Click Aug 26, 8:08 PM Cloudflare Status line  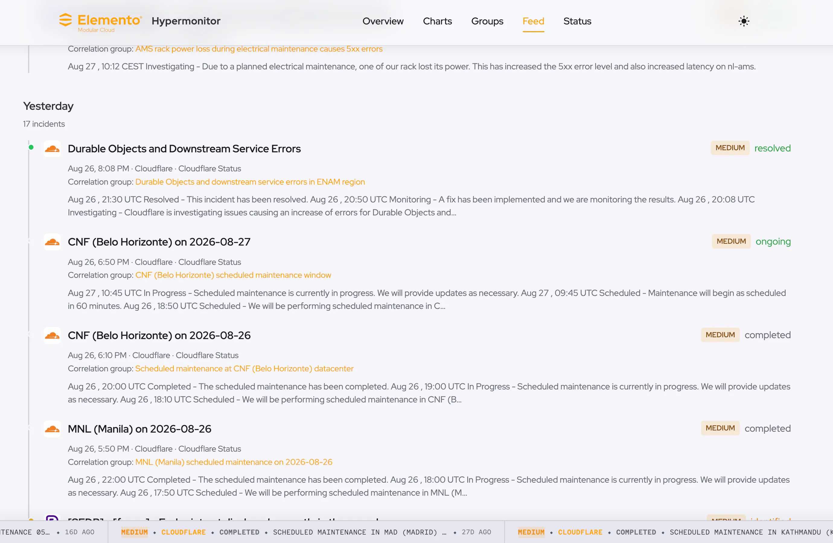(x=154, y=168)
